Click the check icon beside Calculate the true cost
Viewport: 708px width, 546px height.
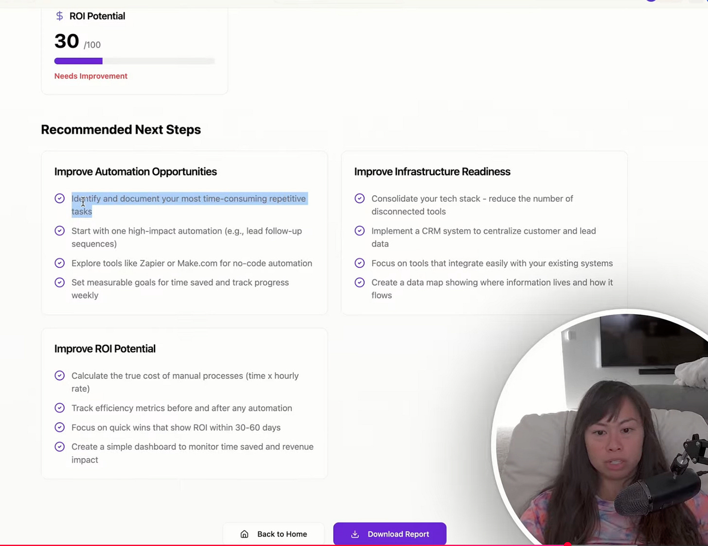60,375
